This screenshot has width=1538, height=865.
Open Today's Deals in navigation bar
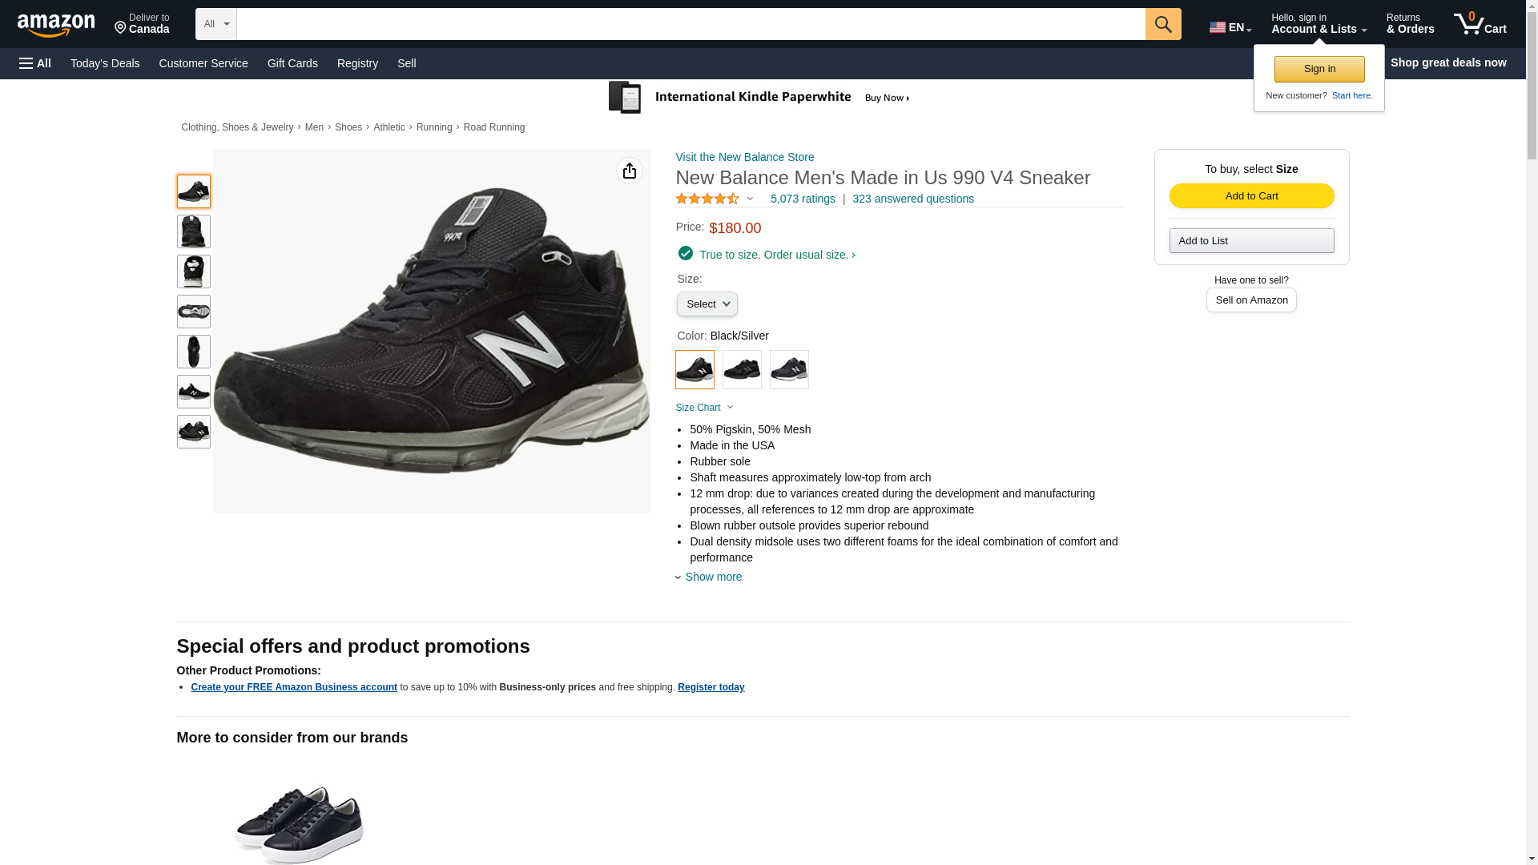point(105,63)
